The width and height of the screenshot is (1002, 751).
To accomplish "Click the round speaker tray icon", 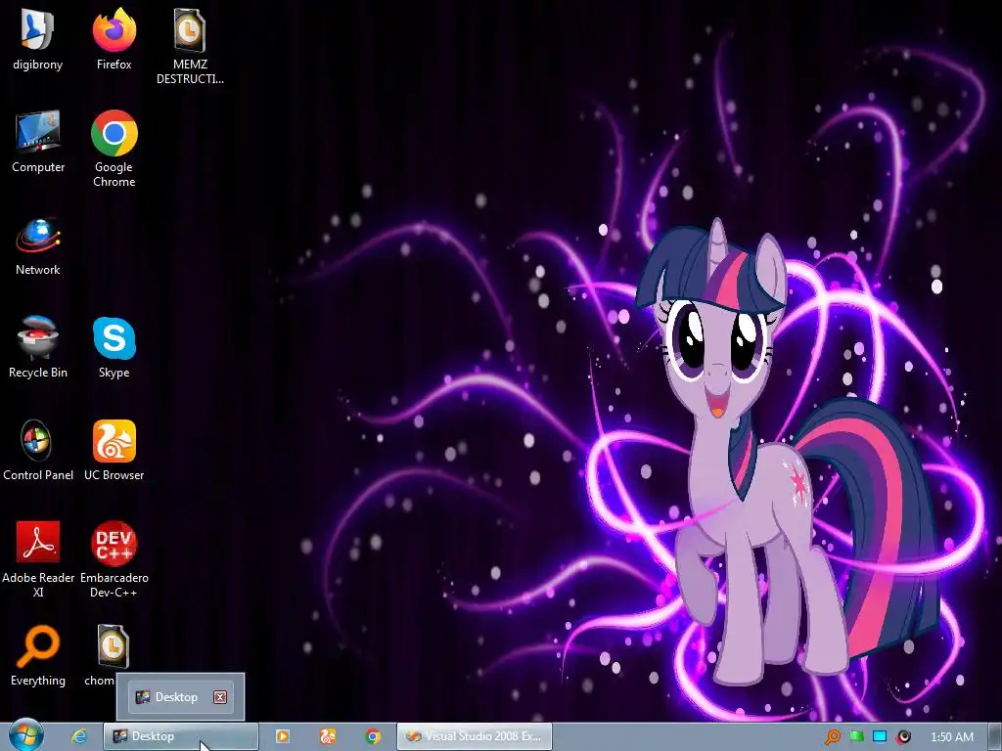I will (x=903, y=737).
